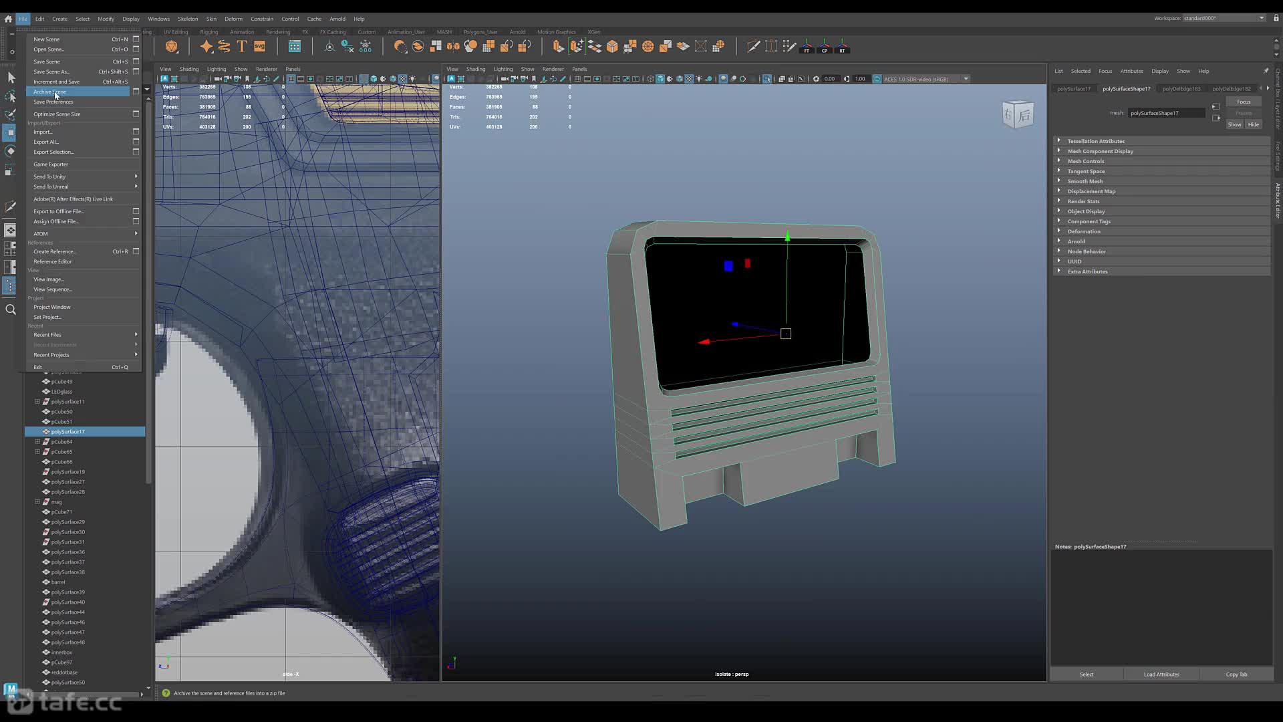1283x722 pixels.
Task: Choose Export Selection from File menu
Action: [x=53, y=152]
